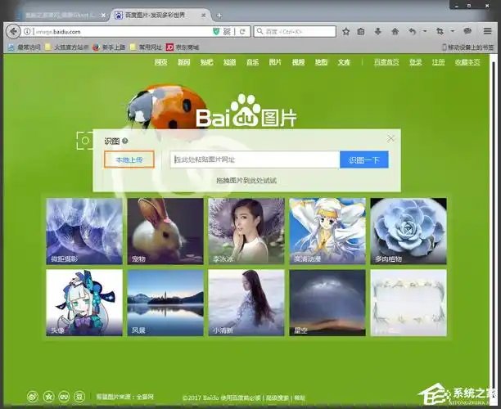Open a new browser tab with plus icon
This screenshot has width=501, height=409.
click(218, 15)
